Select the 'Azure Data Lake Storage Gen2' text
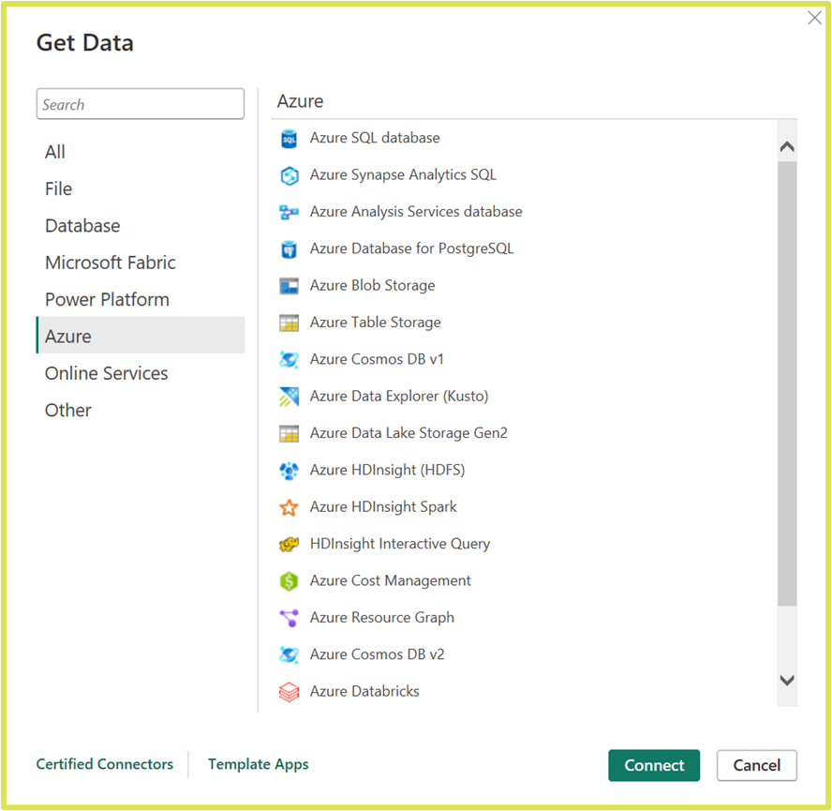 (x=409, y=433)
